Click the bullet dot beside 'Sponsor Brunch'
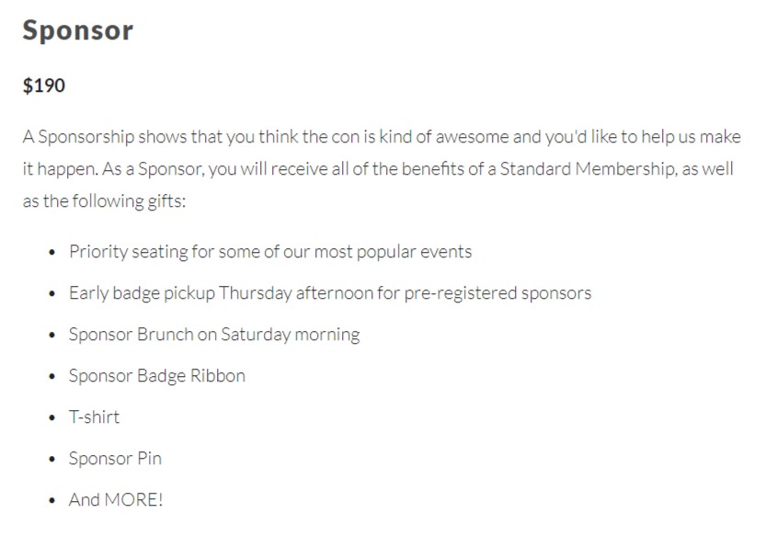This screenshot has height=536, width=766. coord(51,336)
